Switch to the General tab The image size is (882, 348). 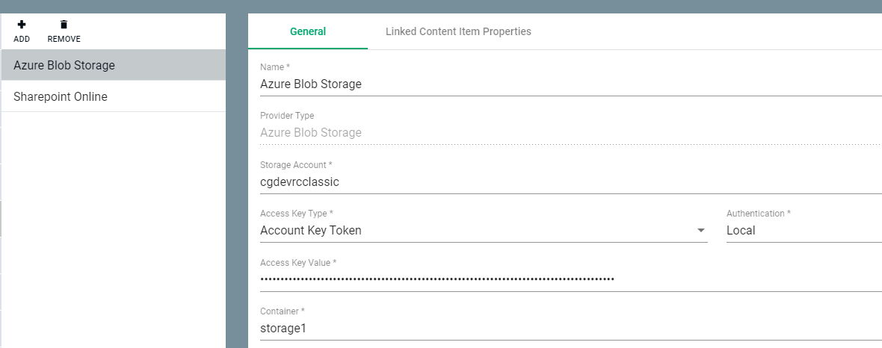(x=307, y=31)
